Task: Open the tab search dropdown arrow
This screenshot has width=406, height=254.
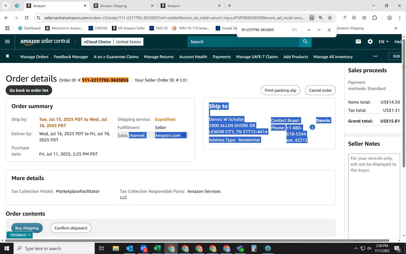Action: pyautogui.click(x=5, y=6)
